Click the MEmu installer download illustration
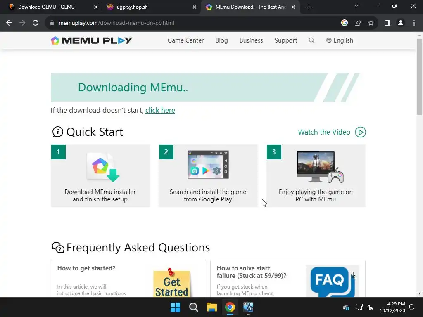423x317 pixels. tap(103, 167)
